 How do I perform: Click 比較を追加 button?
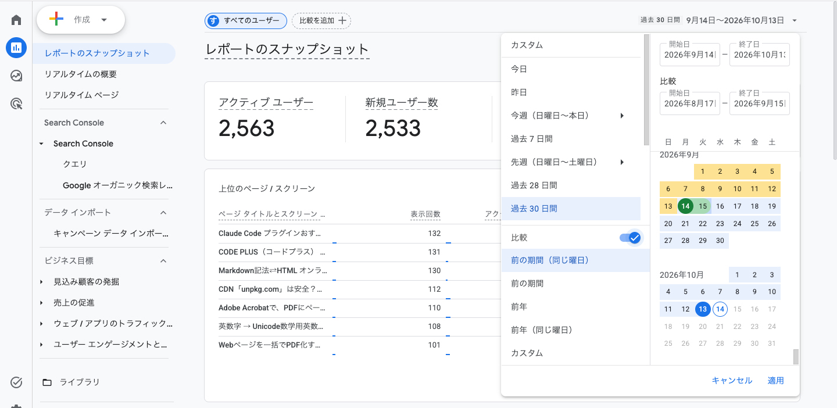(321, 20)
